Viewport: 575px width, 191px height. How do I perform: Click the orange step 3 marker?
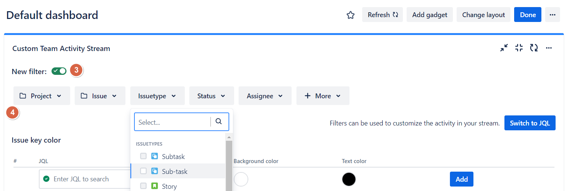point(76,70)
